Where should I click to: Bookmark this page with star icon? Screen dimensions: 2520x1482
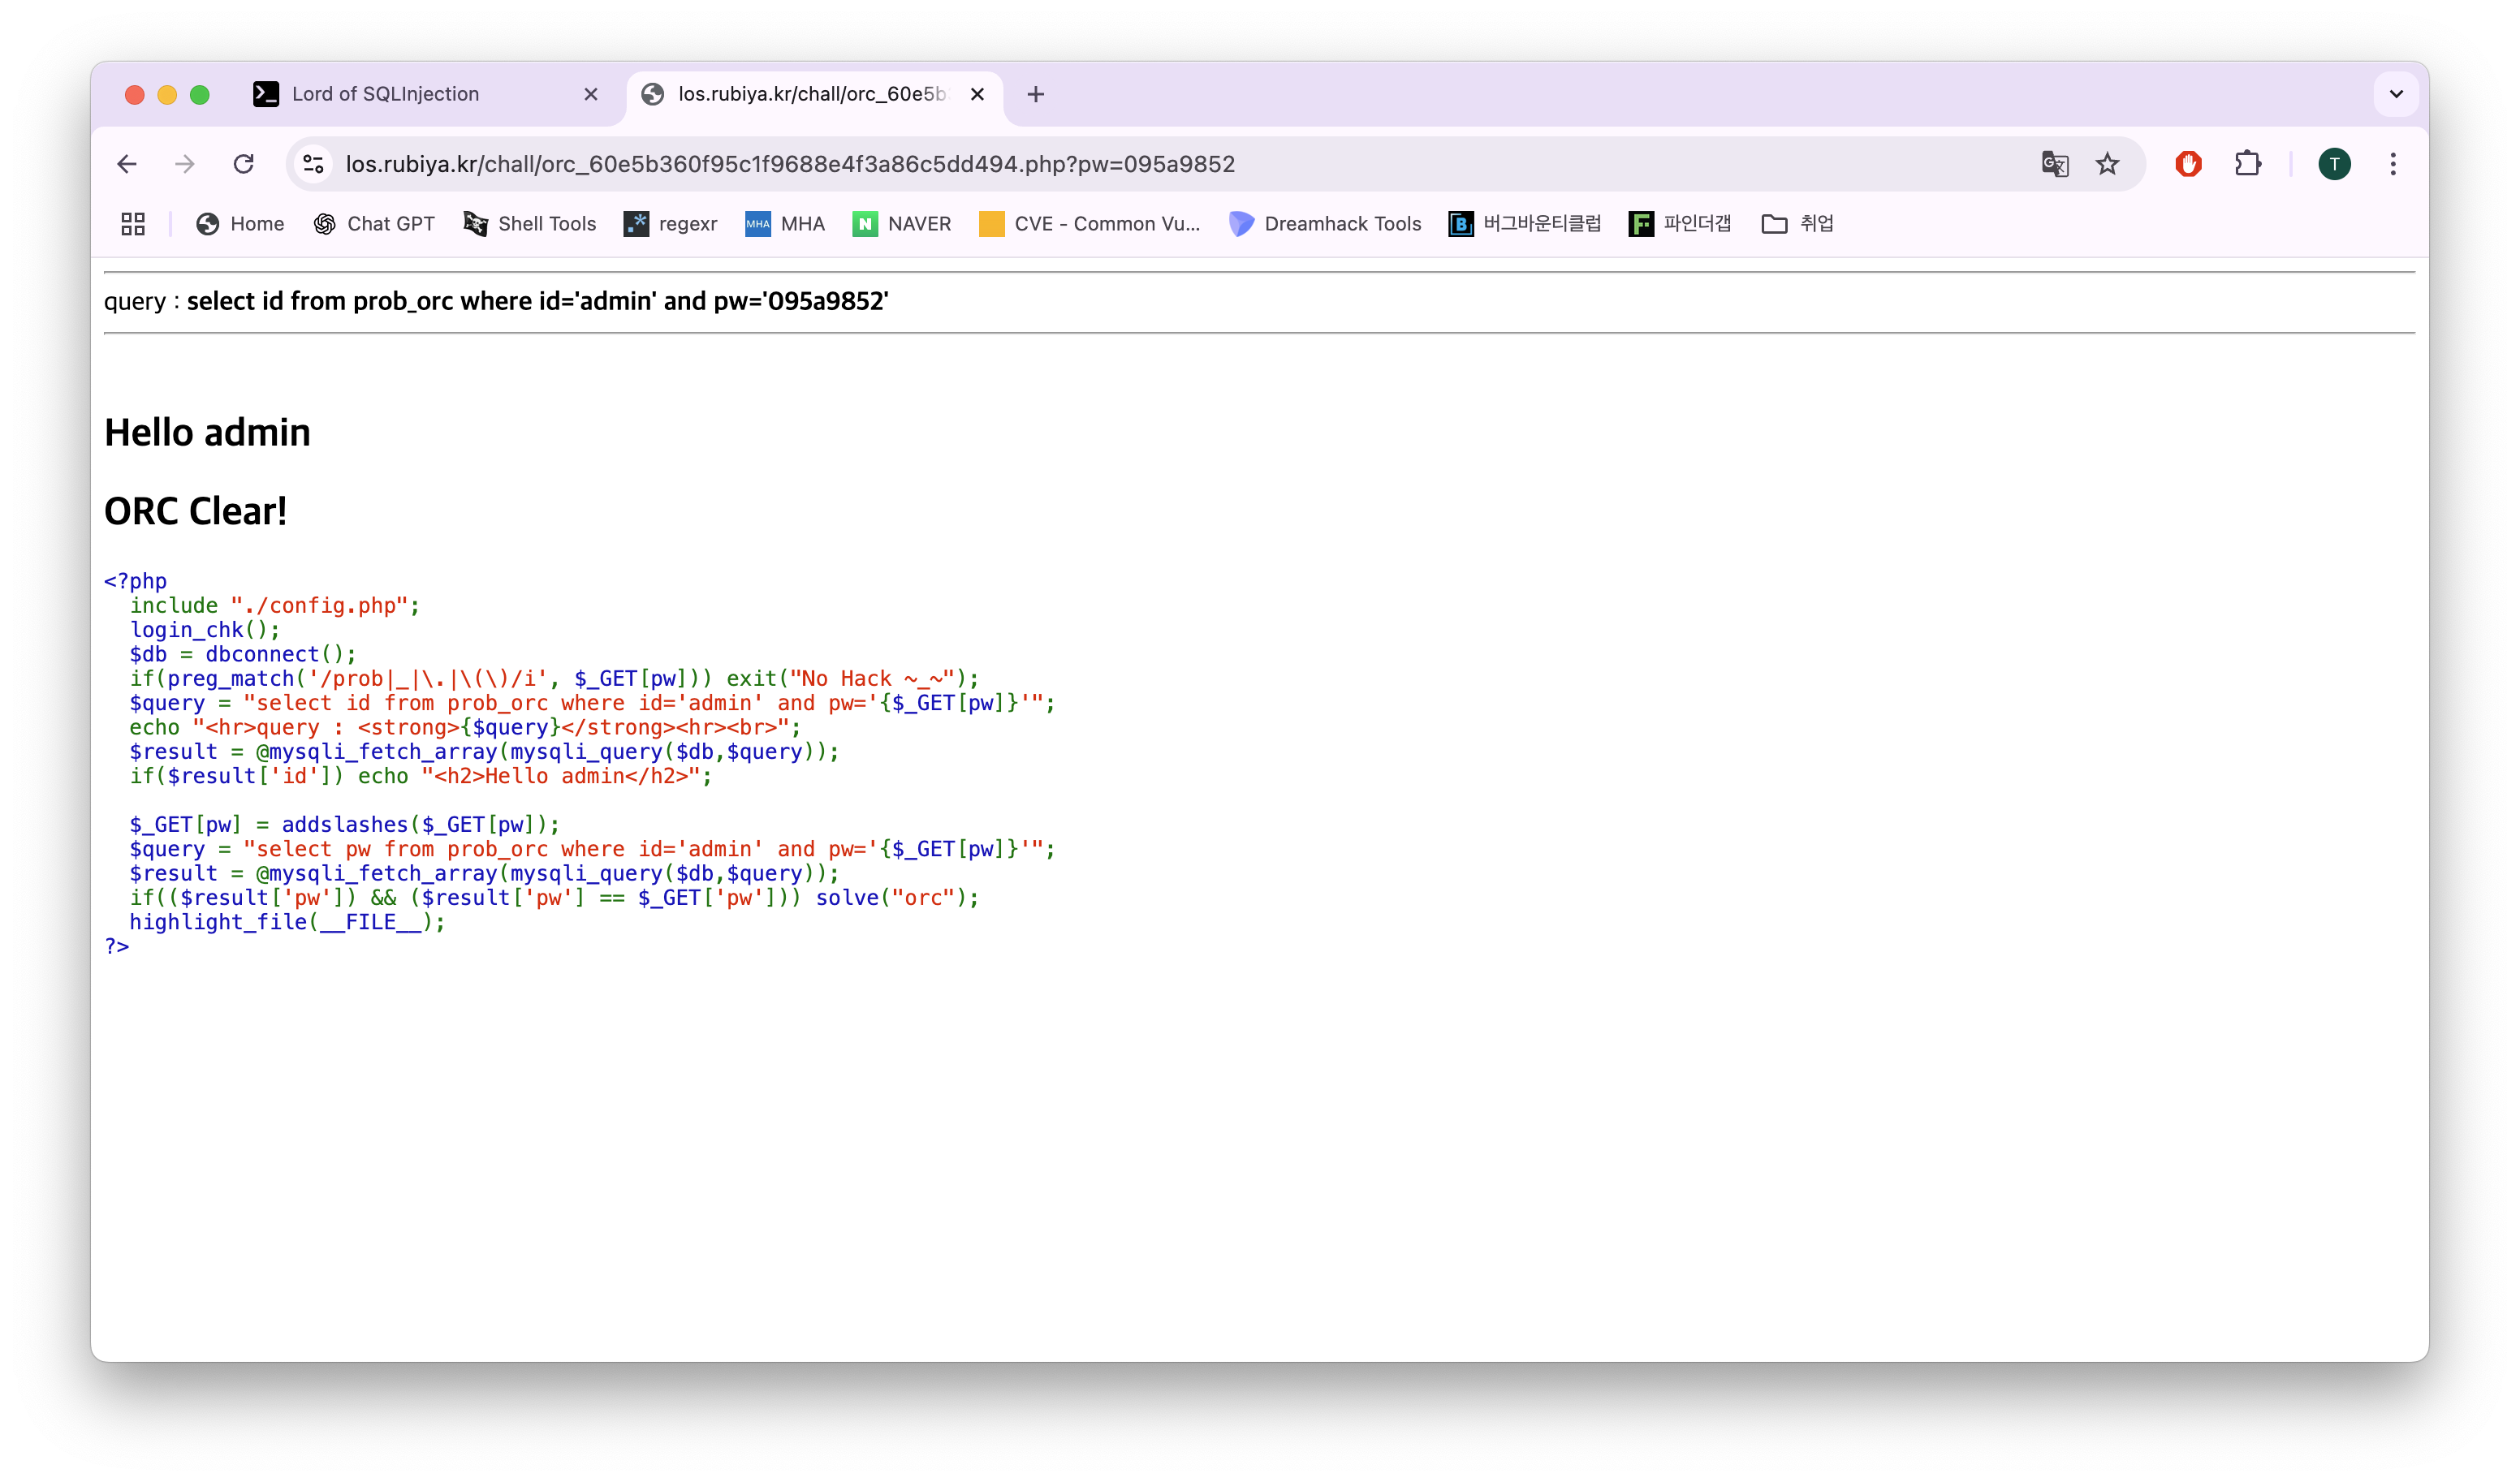(x=2107, y=164)
